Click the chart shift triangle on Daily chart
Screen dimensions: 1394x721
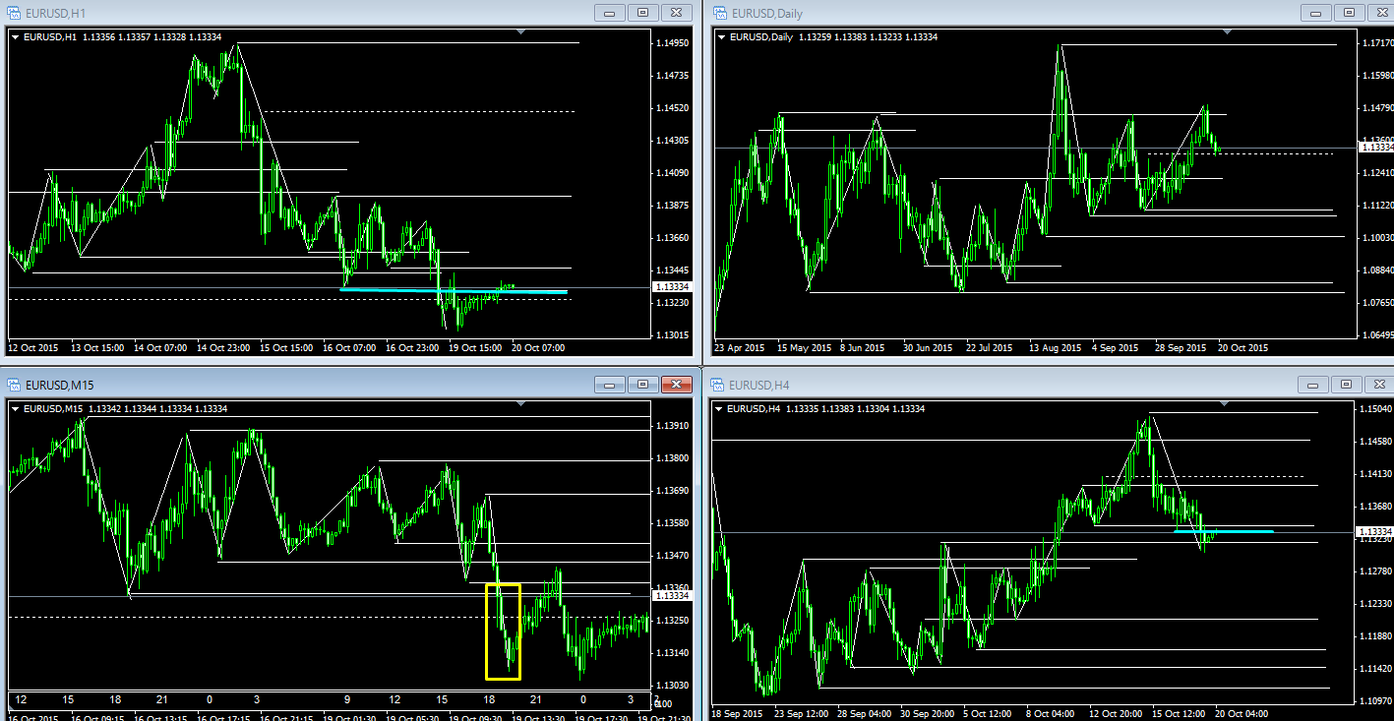coord(1226,32)
